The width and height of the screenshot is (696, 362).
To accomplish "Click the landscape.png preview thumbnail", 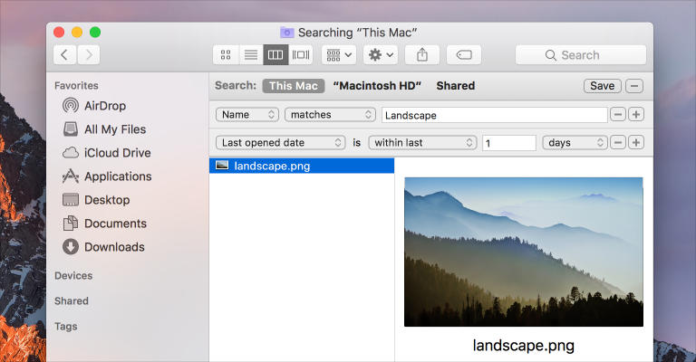I will 523,251.
